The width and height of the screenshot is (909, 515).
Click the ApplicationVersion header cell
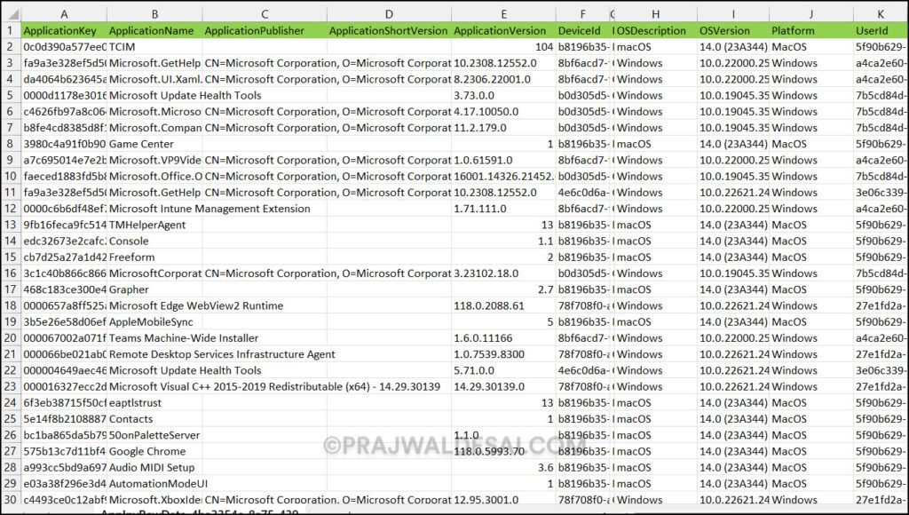pos(504,31)
